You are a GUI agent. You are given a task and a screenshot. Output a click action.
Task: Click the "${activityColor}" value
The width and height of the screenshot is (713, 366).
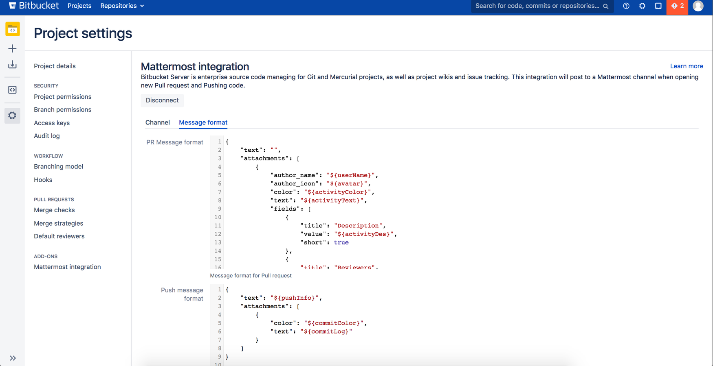click(337, 192)
